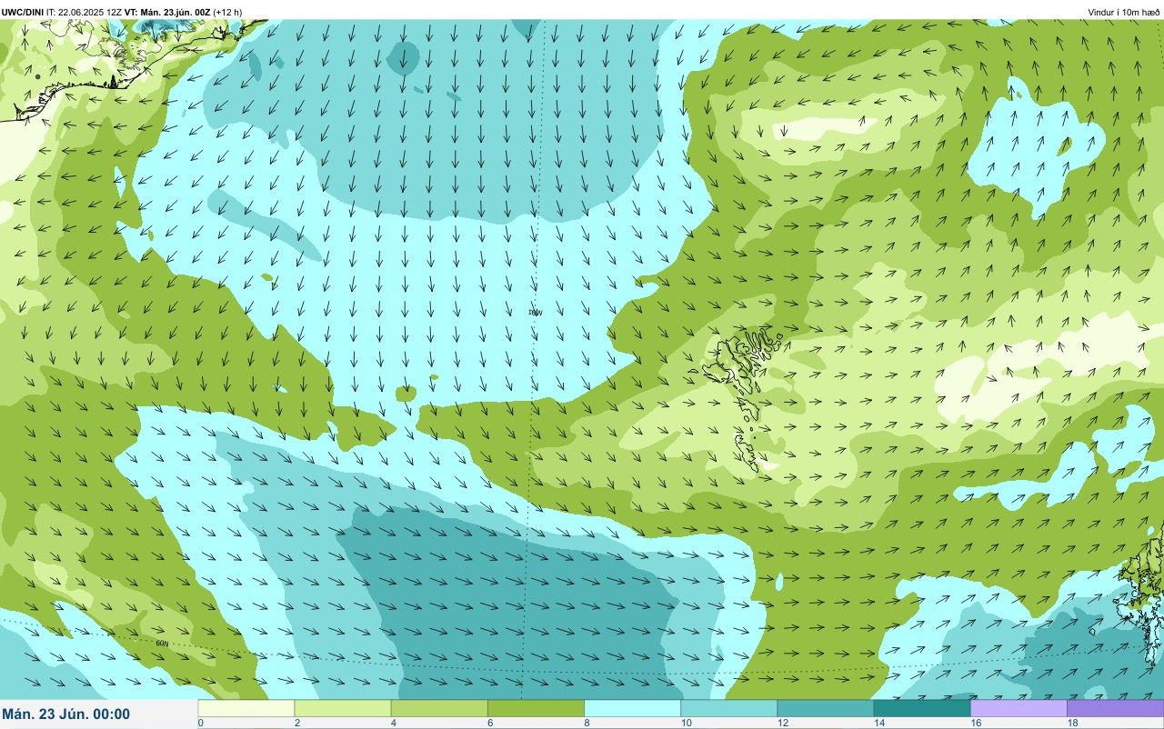Click the legend scale value "18"
The height and width of the screenshot is (729, 1164).
coord(1071,723)
